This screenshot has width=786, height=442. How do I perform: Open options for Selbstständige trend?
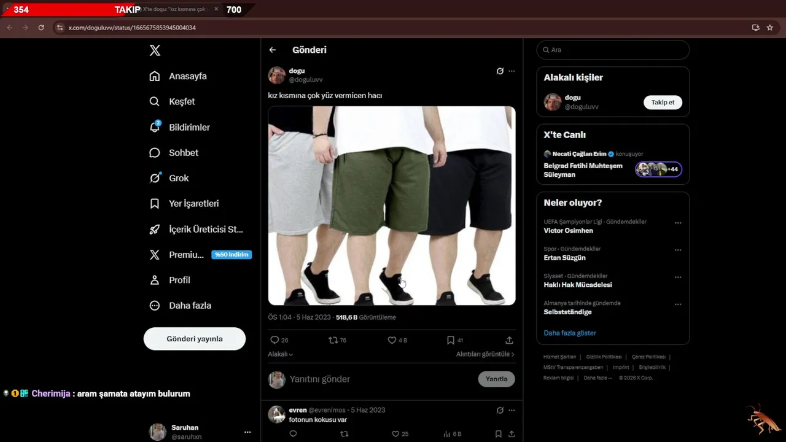coord(678,304)
